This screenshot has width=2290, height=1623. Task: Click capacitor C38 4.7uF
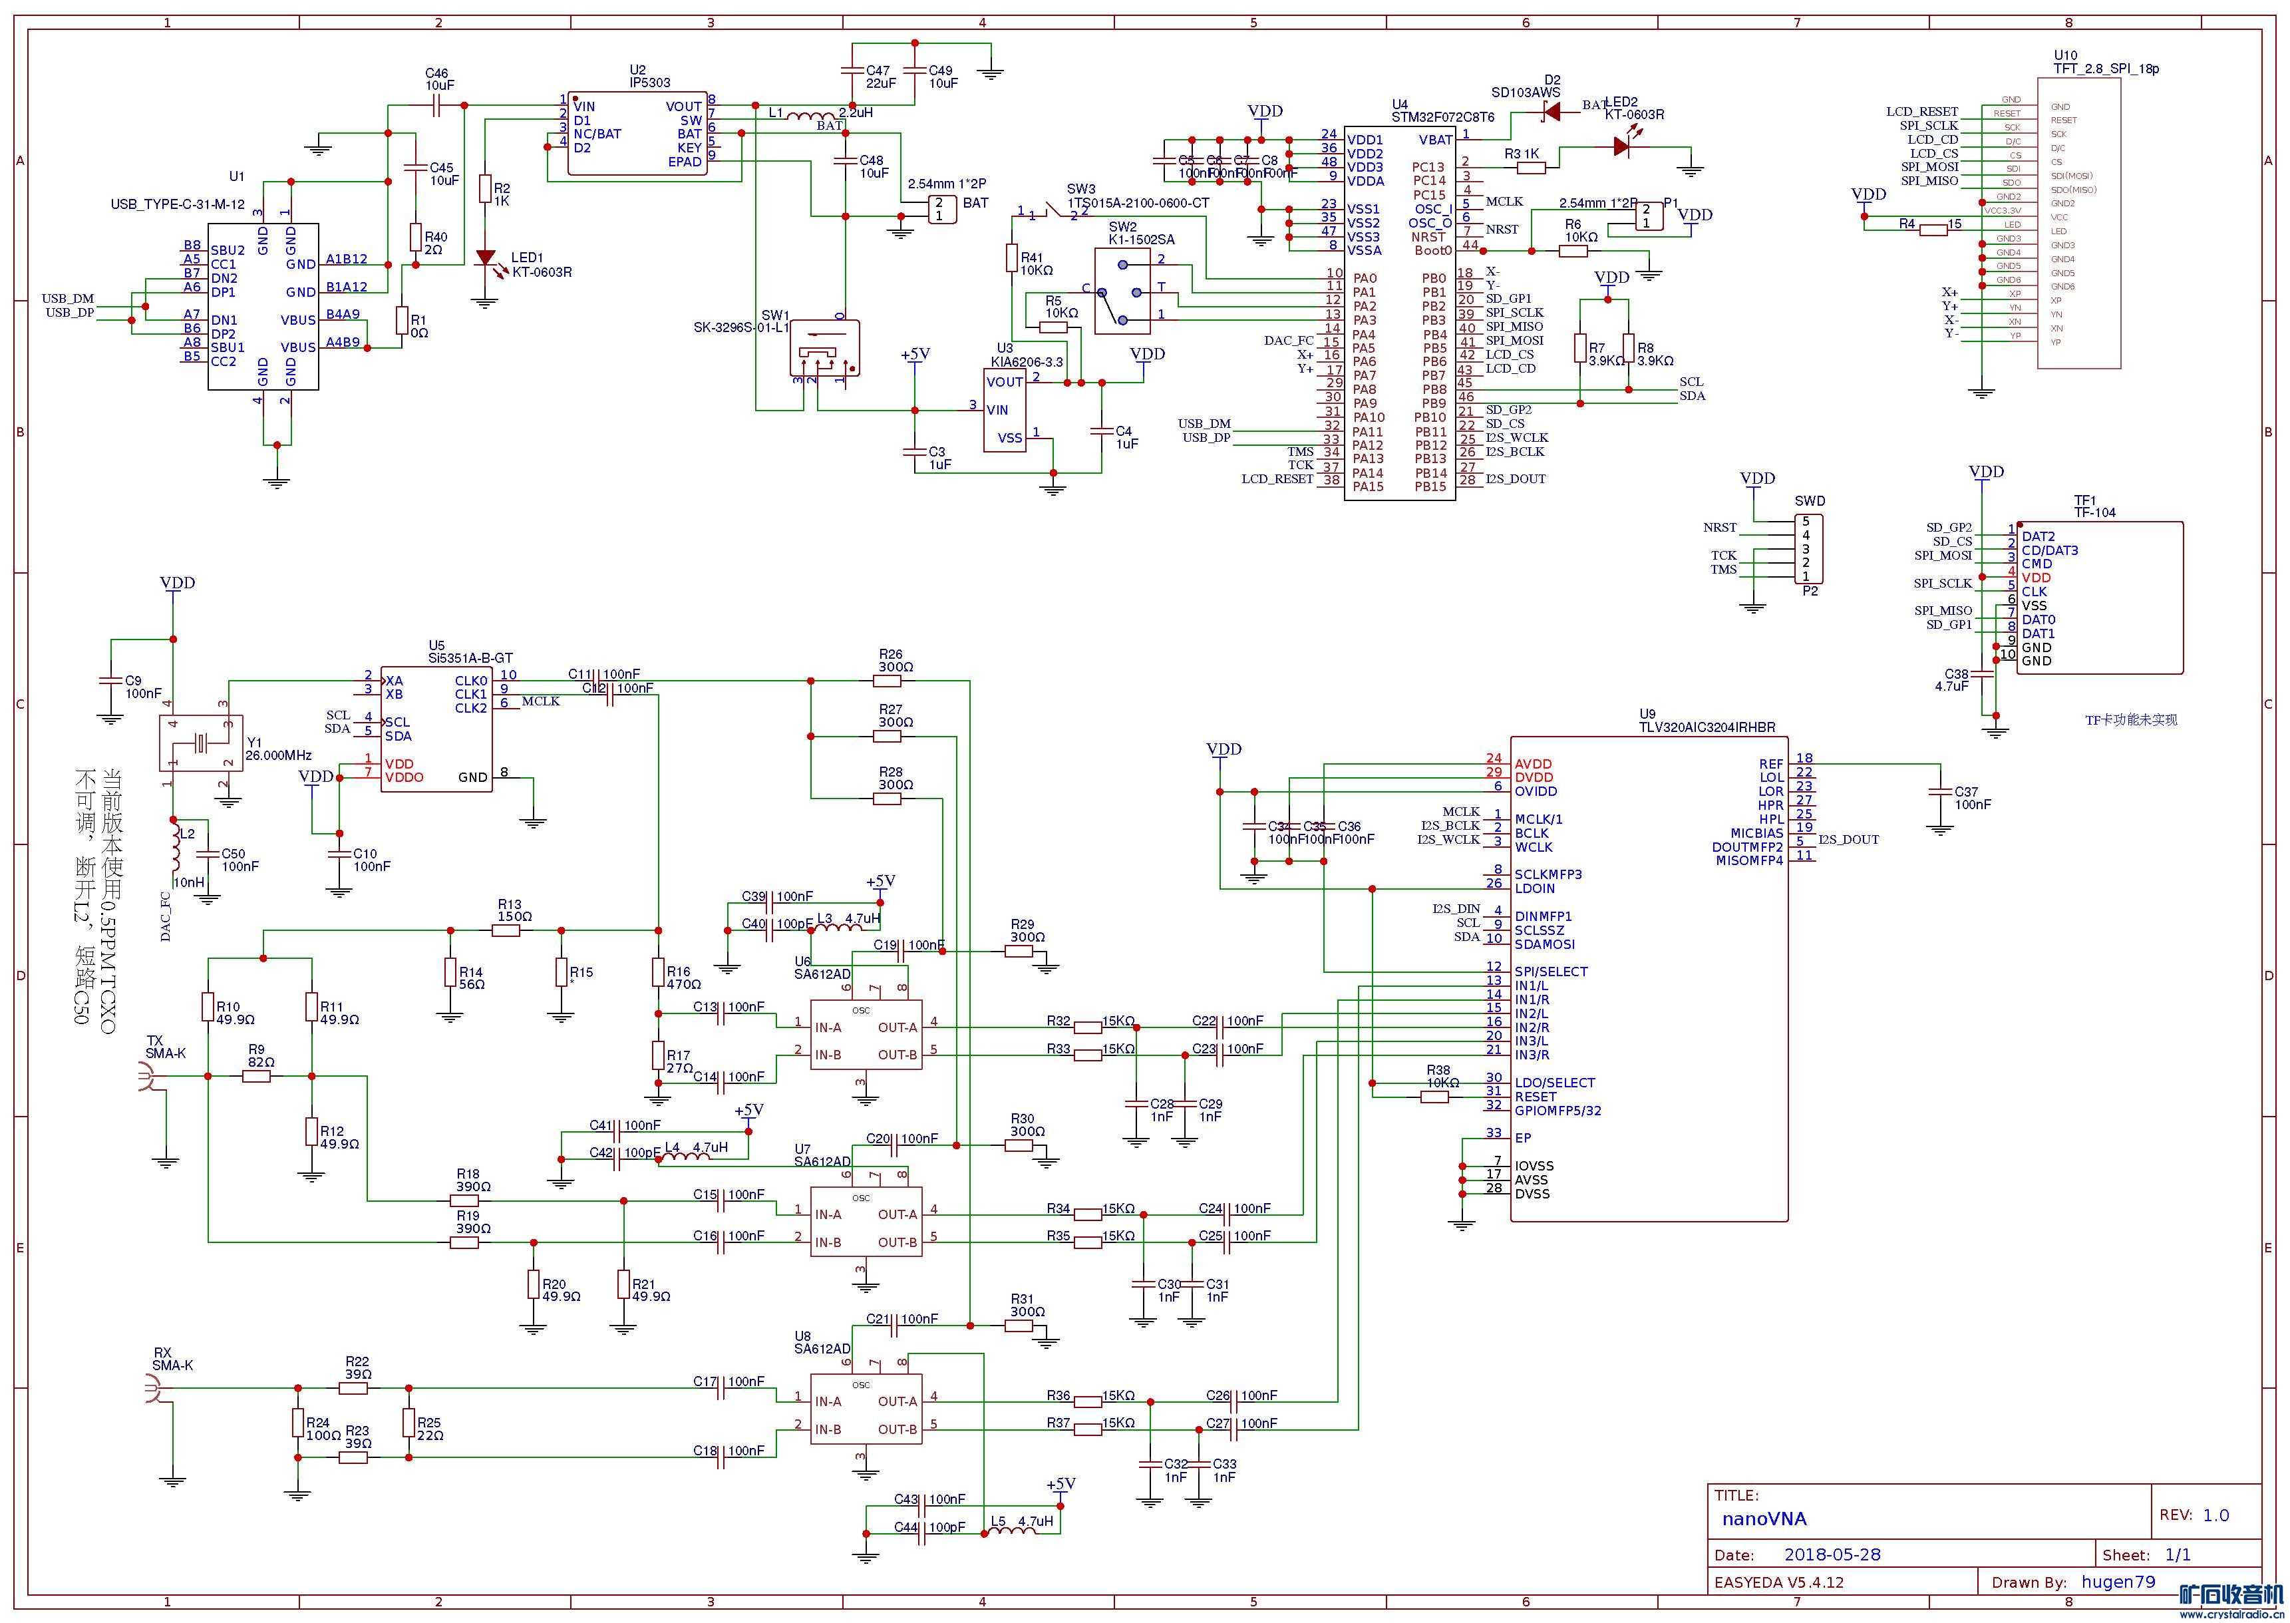[x=1982, y=673]
